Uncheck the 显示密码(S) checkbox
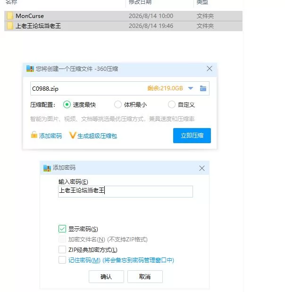Screen dimensions: 285x292 coord(62,229)
